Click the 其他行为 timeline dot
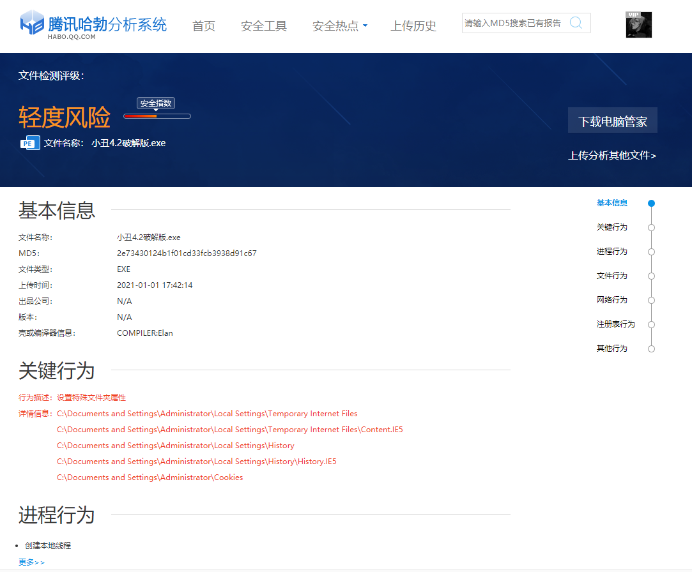The image size is (692, 572). coord(651,349)
